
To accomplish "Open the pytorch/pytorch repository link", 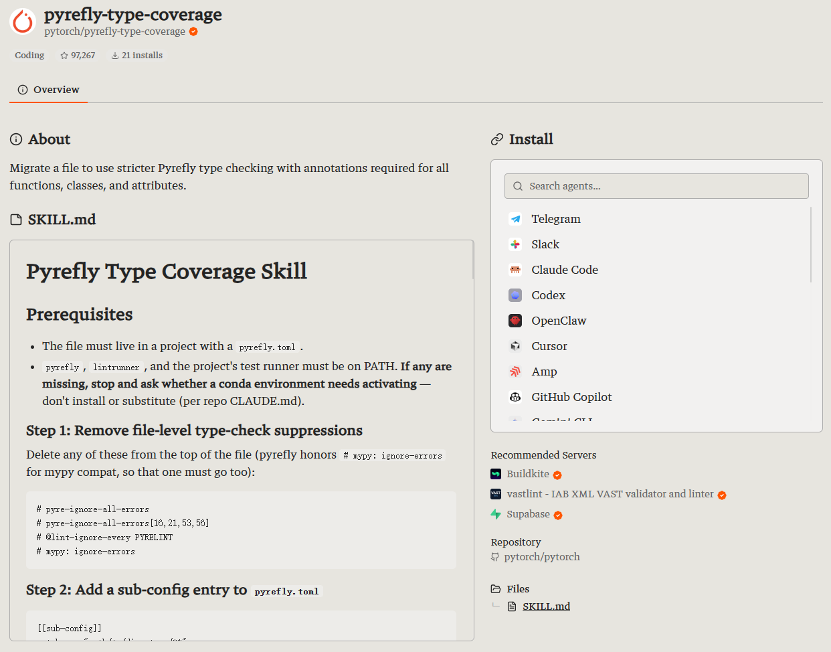I will pos(542,557).
